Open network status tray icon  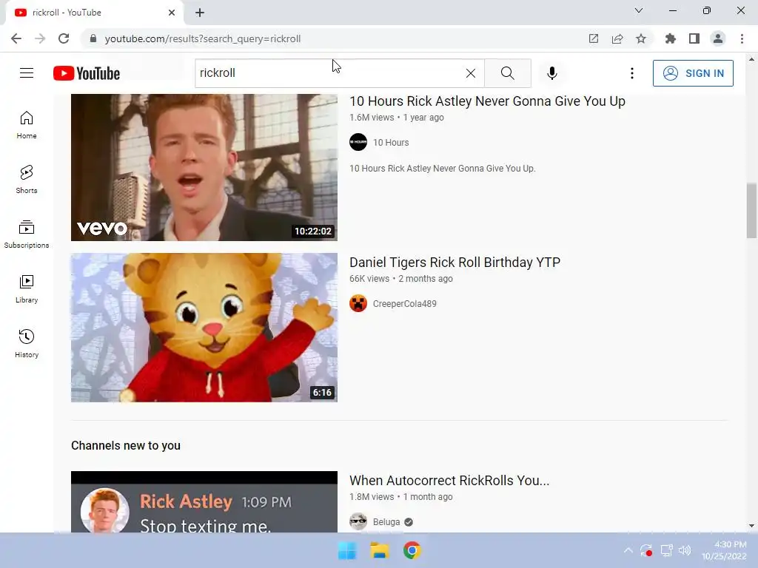[x=666, y=550]
